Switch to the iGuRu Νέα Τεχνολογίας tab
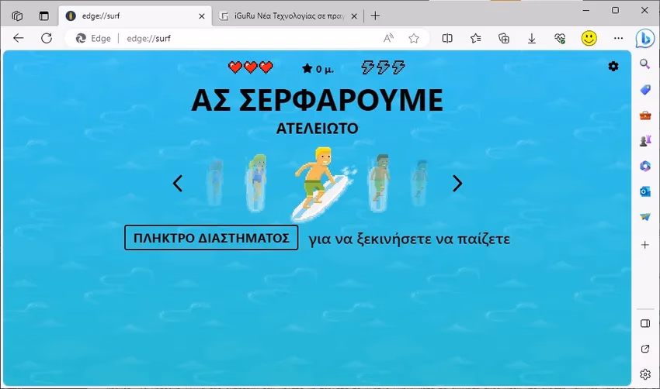The height and width of the screenshot is (389, 660). coord(289,16)
